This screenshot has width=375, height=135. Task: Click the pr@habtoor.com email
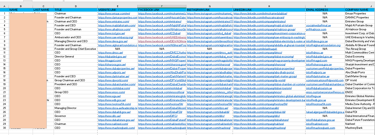tap(317, 29)
